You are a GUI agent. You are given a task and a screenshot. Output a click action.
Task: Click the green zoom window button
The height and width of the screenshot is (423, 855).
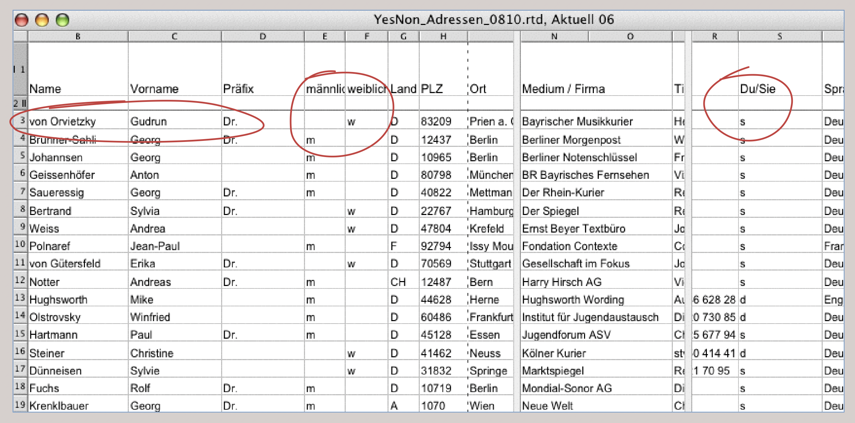63,20
